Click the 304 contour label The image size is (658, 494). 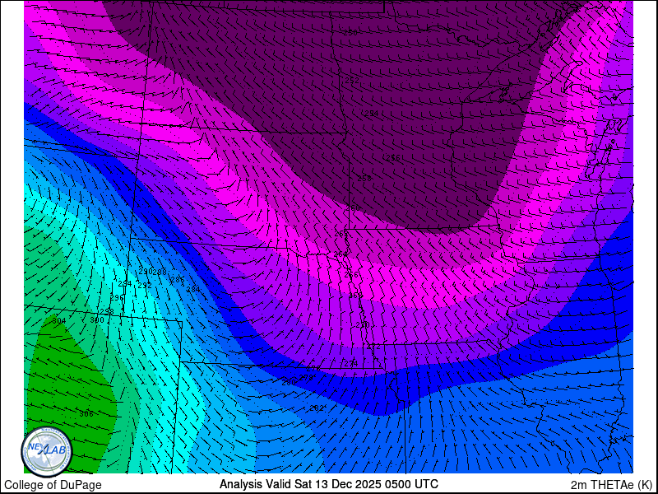[x=59, y=321]
